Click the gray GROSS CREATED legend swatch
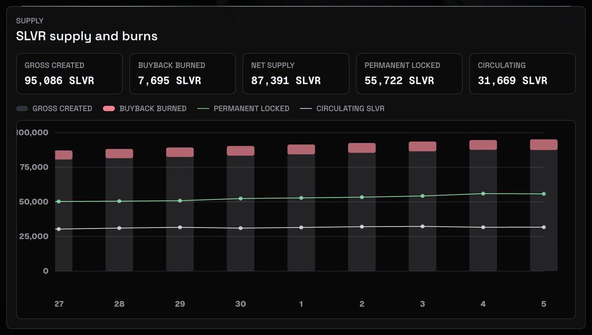592x335 pixels. pyautogui.click(x=22, y=108)
